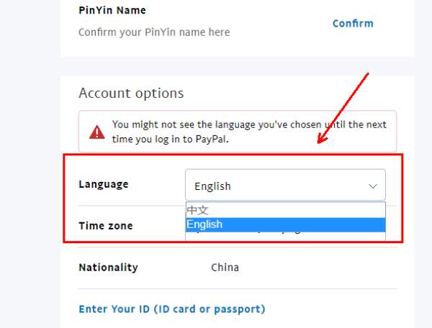The width and height of the screenshot is (432, 328).
Task: Click the Account options heading
Action: click(131, 93)
